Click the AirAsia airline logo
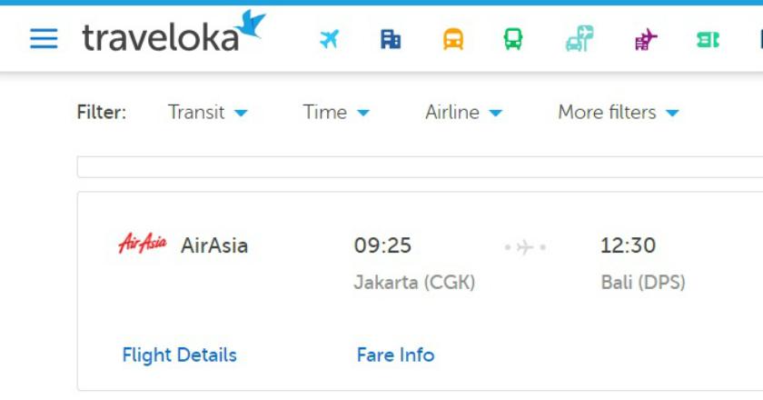 (143, 245)
